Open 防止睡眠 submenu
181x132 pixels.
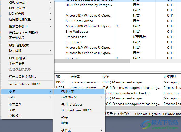tap(27, 51)
